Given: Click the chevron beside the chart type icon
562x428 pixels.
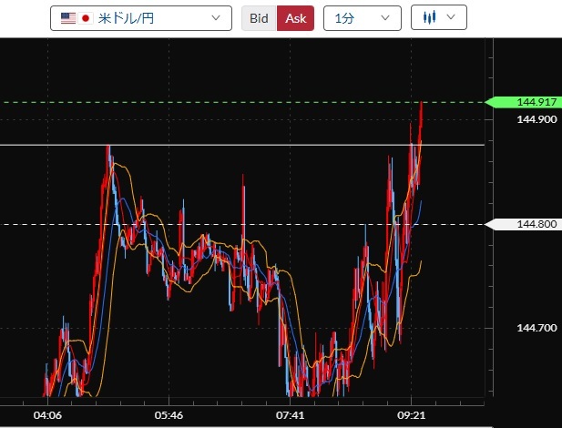Looking at the screenshot, I should tap(451, 17).
